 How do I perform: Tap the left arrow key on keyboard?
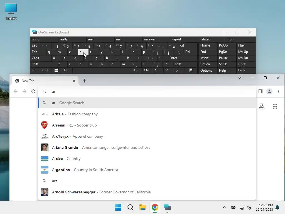tap(156, 70)
